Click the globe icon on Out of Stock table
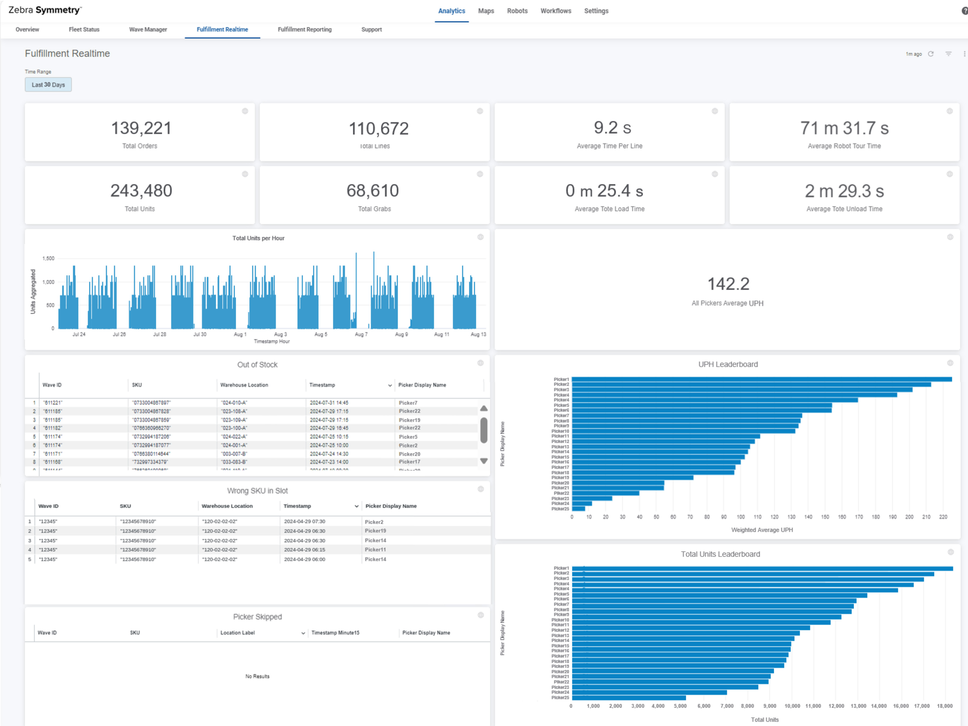The image size is (968, 726). 481,363
